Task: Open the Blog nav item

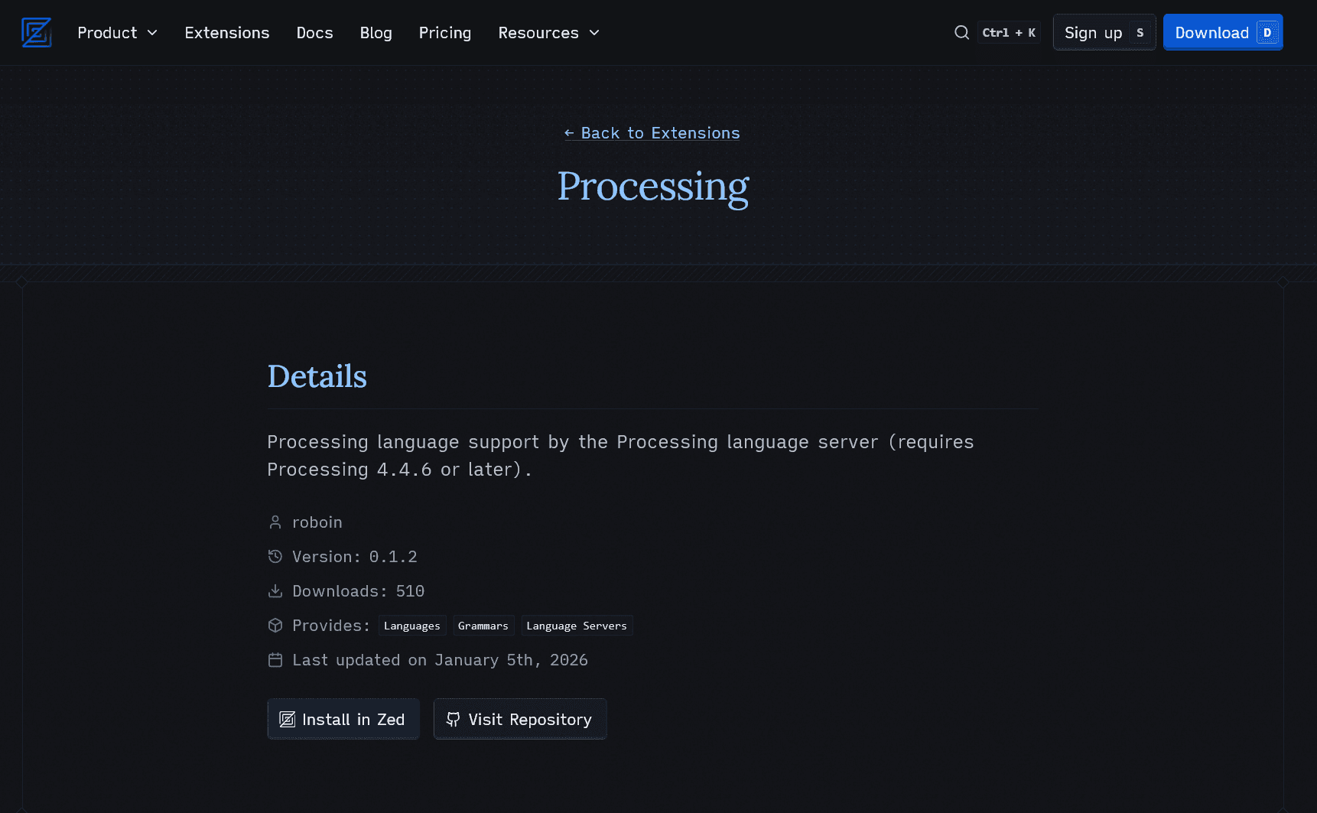Action: 376,33
